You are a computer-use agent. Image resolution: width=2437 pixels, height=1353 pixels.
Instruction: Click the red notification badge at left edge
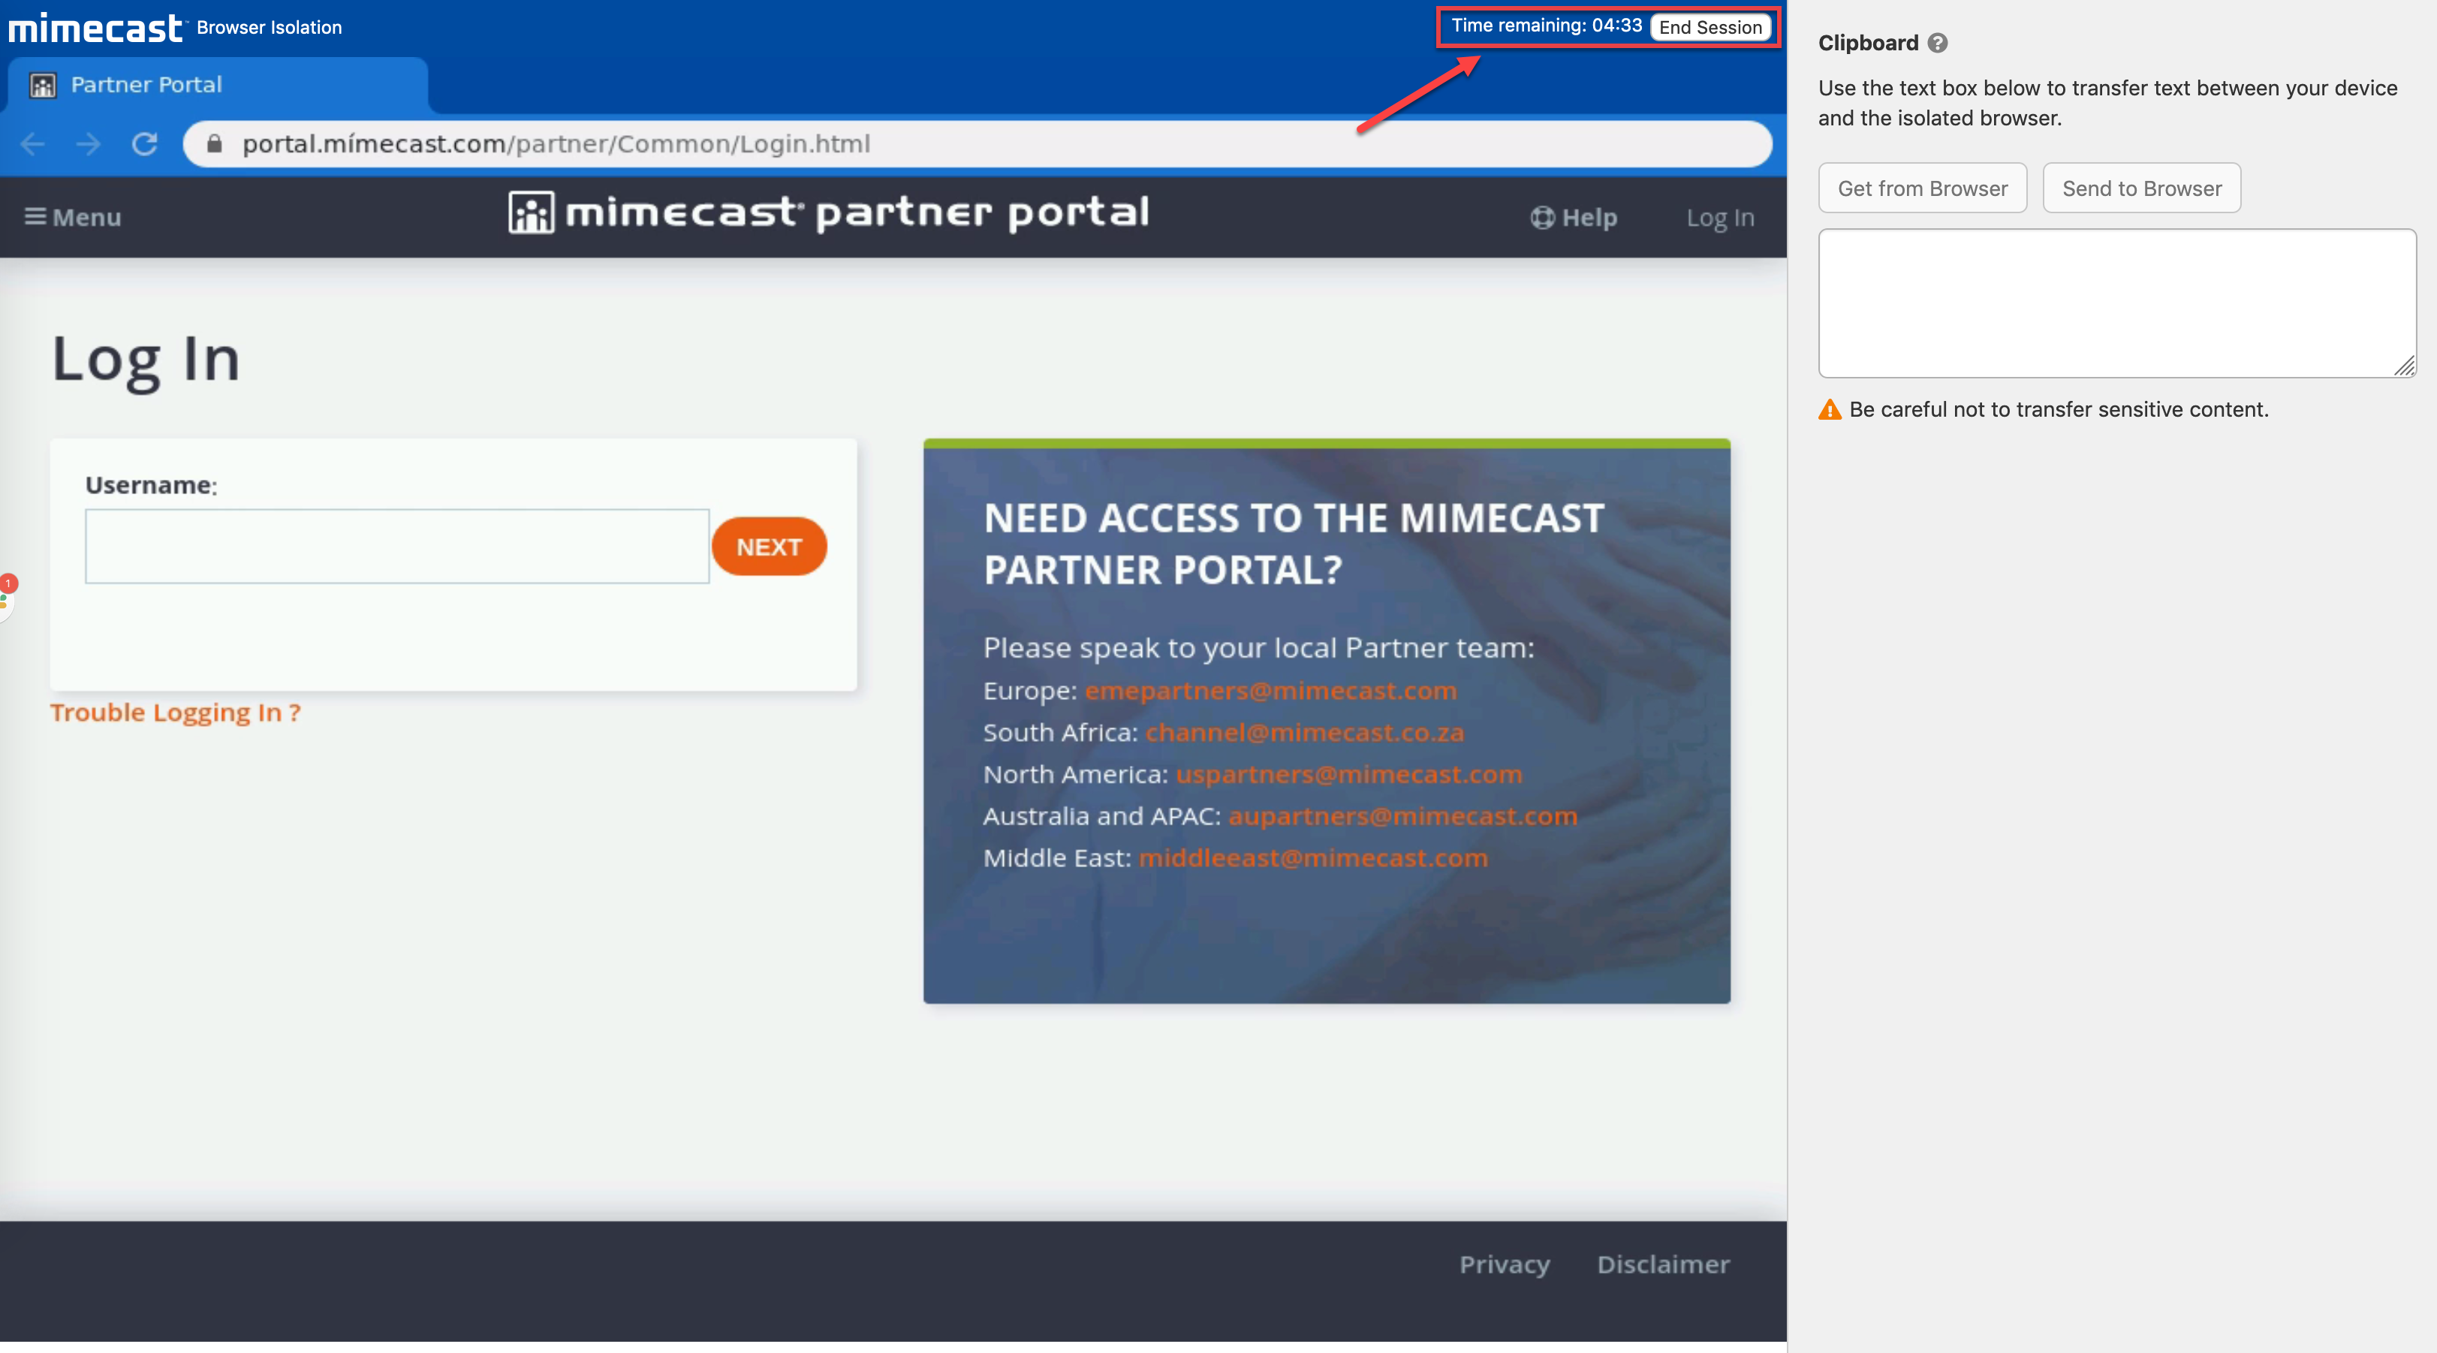click(8, 584)
